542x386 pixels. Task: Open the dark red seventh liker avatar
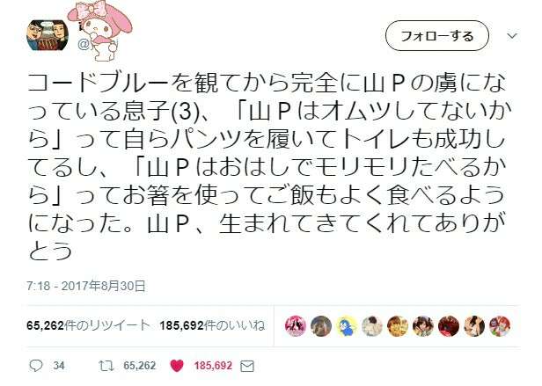coord(449,326)
